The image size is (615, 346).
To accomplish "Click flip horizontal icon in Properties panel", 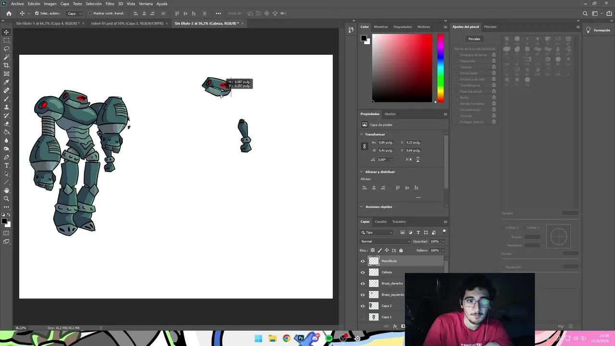I will pyautogui.click(x=408, y=160).
